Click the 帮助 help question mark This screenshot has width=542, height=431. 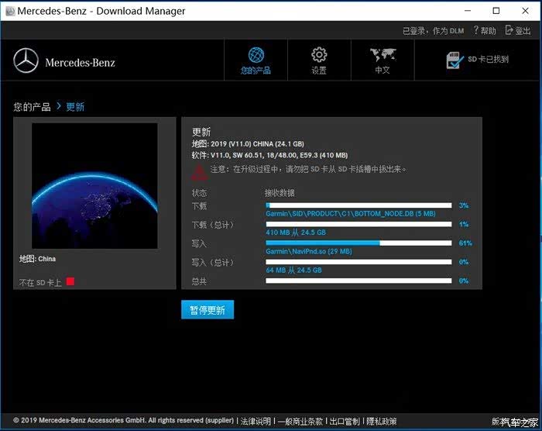coord(475,31)
